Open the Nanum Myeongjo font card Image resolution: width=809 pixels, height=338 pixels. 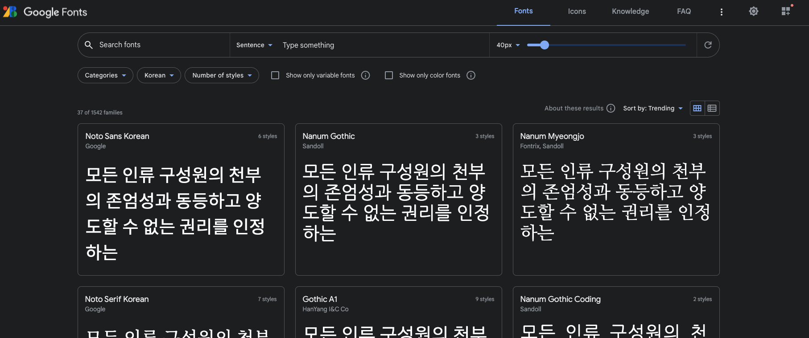click(x=616, y=200)
